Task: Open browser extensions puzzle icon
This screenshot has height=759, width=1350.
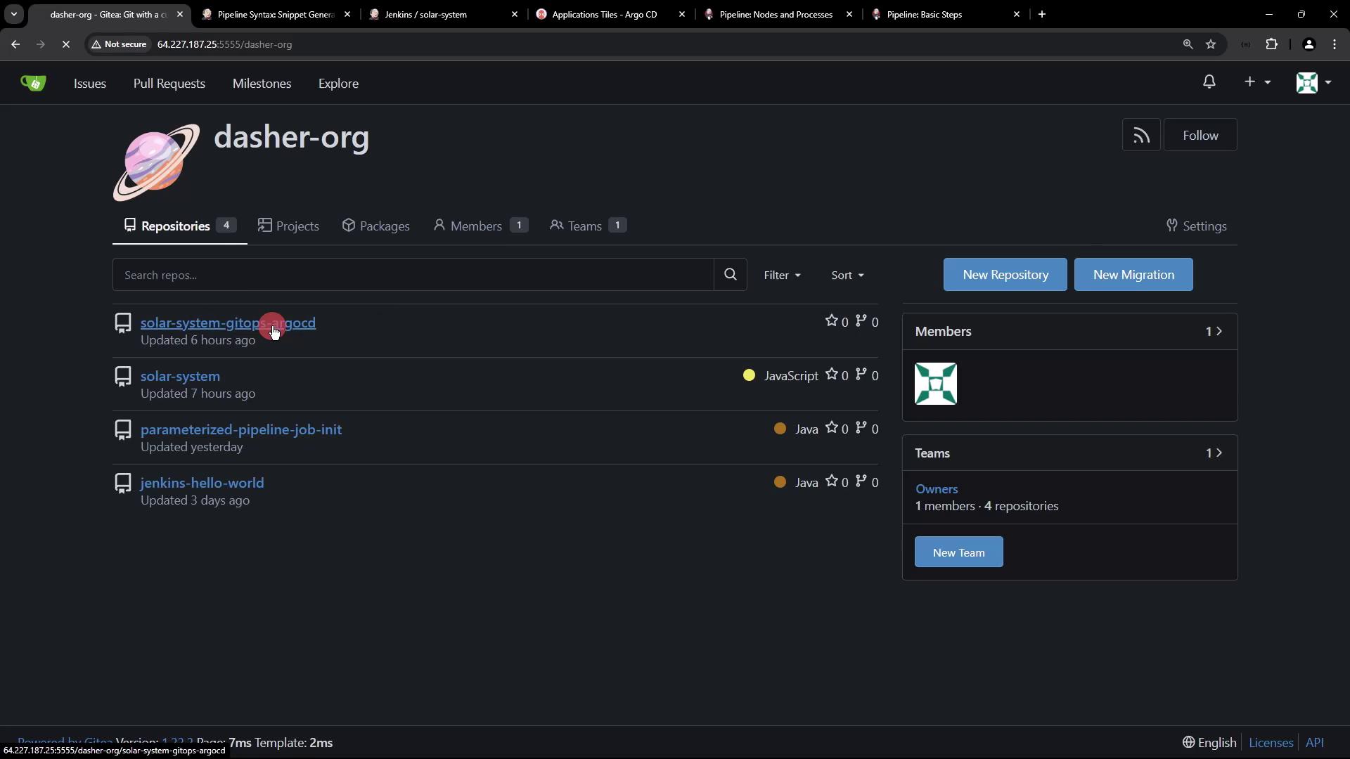Action: (x=1272, y=44)
